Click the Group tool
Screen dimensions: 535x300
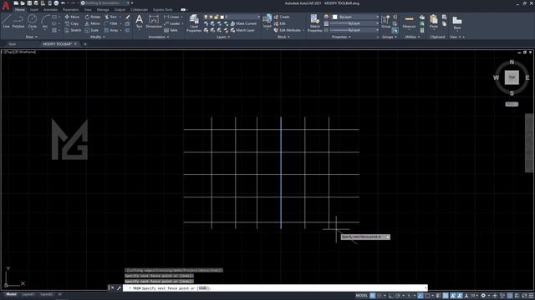[386, 21]
